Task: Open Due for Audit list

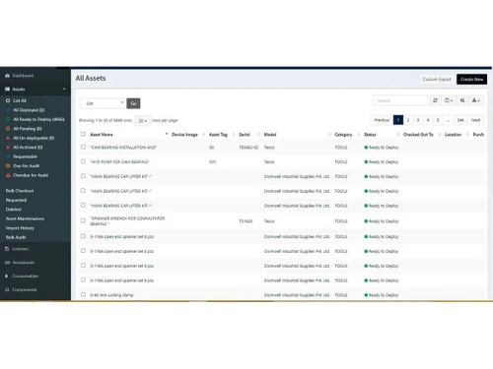Action: (26, 166)
